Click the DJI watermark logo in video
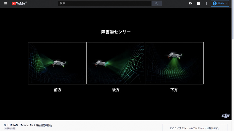This screenshot has height=131, width=234. click(x=226, y=116)
